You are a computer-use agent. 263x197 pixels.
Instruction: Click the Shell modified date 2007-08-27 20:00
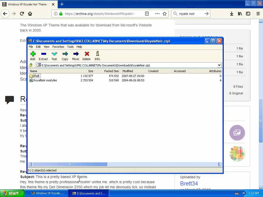133,76
